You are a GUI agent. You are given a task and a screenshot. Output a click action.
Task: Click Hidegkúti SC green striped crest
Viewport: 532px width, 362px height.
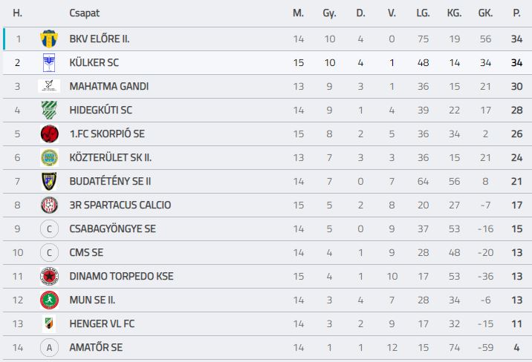(49, 110)
